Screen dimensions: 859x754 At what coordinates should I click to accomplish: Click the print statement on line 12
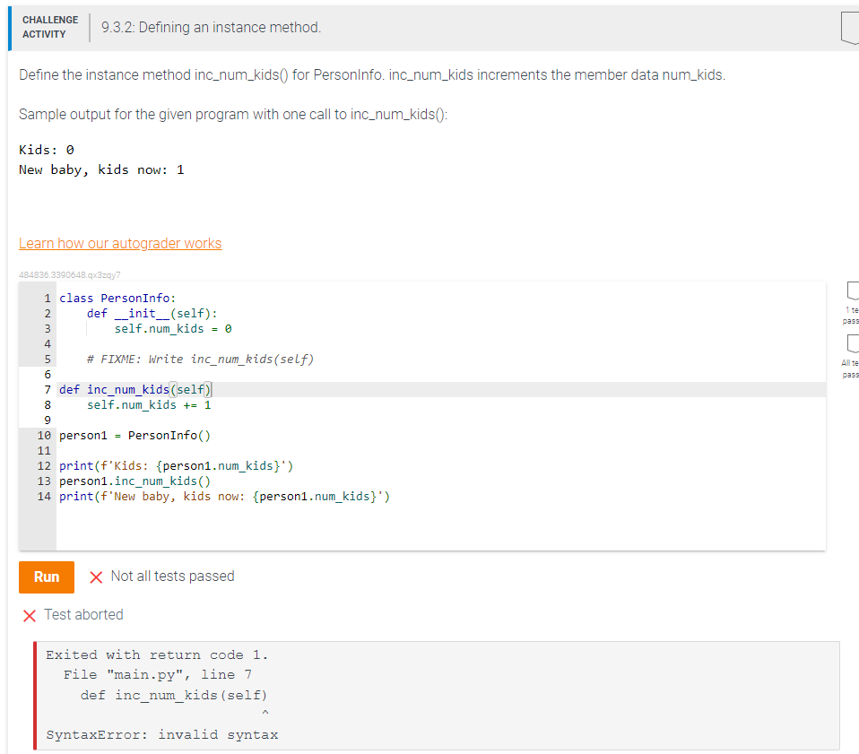177,465
